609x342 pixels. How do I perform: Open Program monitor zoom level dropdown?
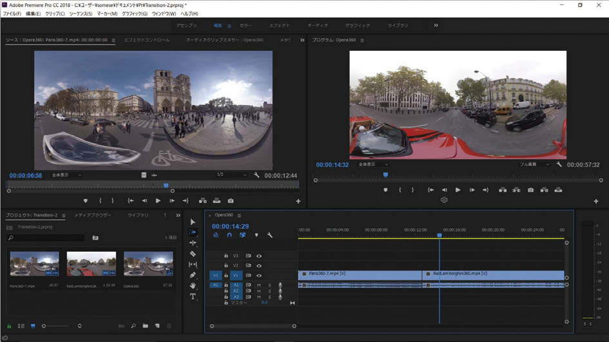(x=373, y=165)
